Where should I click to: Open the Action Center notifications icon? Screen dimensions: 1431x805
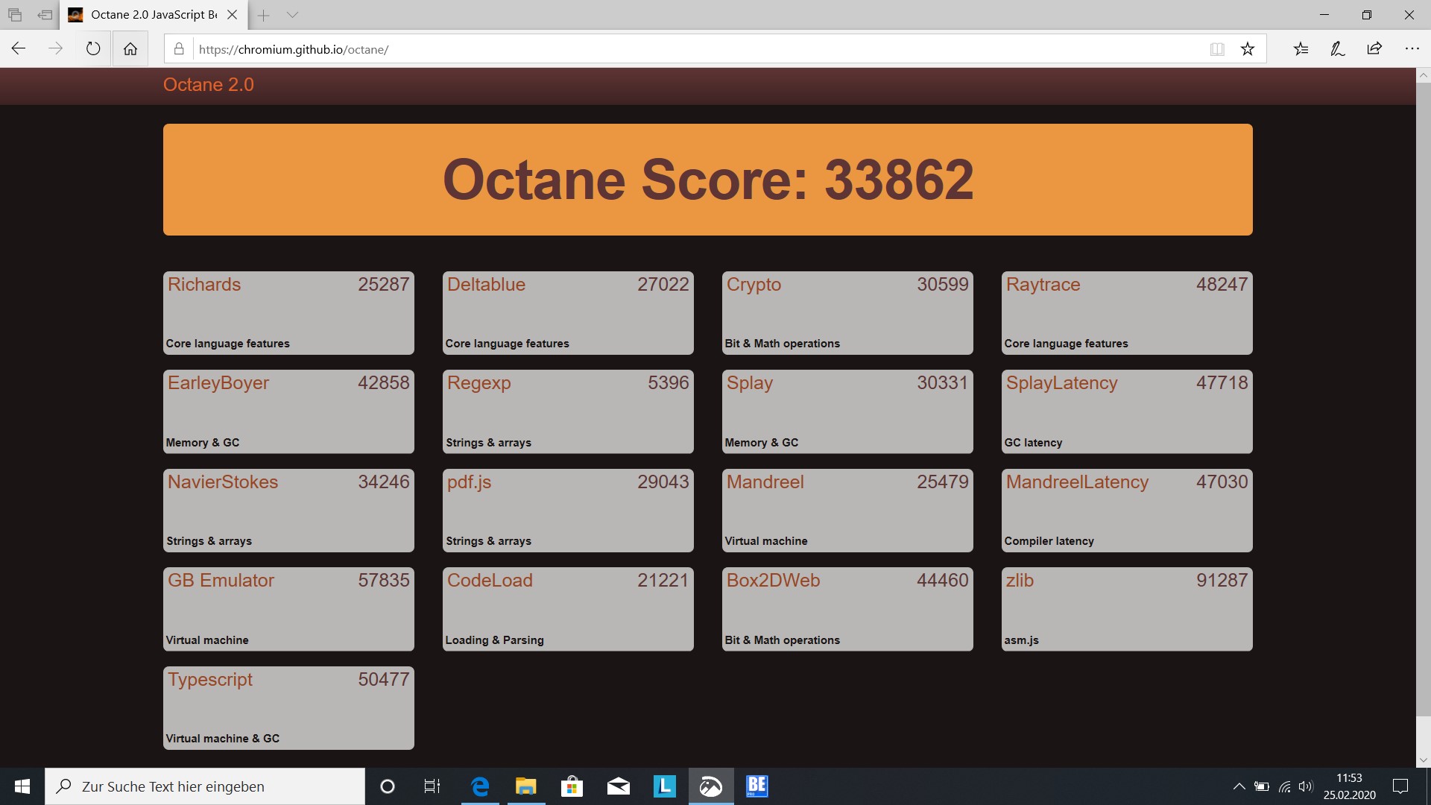(x=1400, y=786)
